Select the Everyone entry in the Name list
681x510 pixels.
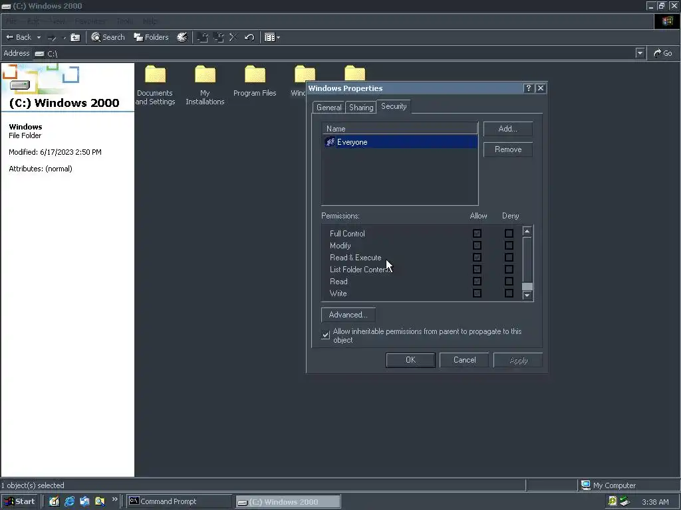pyautogui.click(x=400, y=142)
